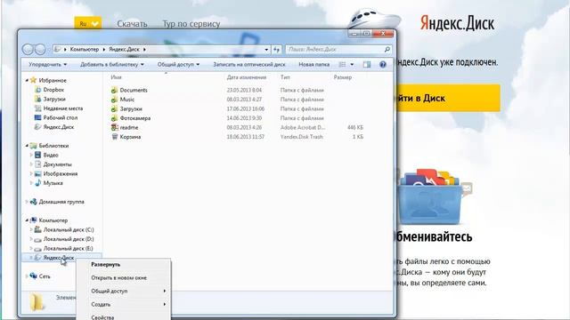Screen dimensions: 570x320
Task: Click Записать на оптический диск
Action: click(x=249, y=65)
